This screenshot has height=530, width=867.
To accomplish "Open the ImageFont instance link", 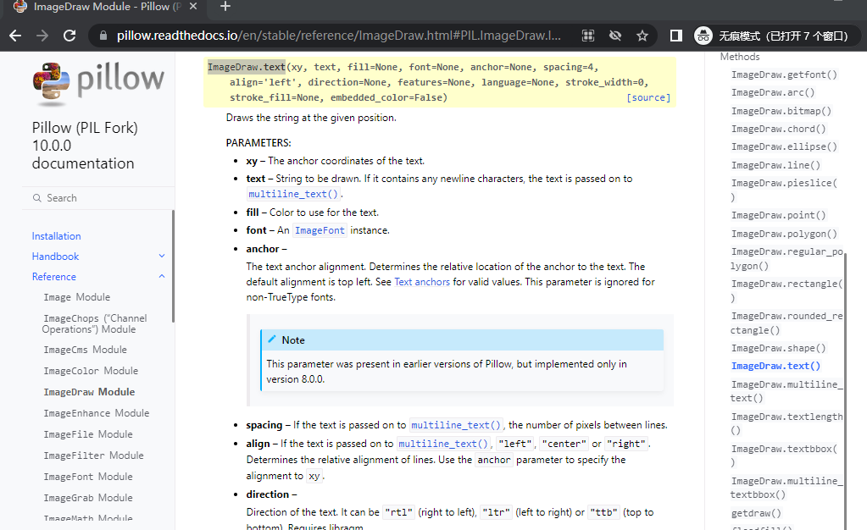I will (x=320, y=230).
